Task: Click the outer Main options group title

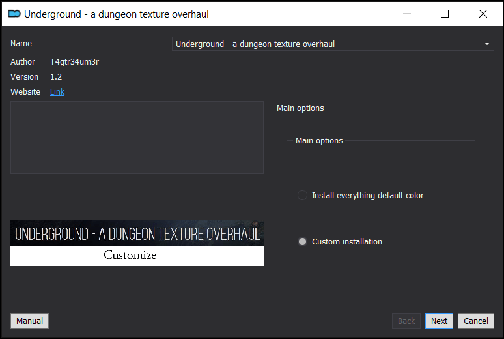Action: [300, 108]
